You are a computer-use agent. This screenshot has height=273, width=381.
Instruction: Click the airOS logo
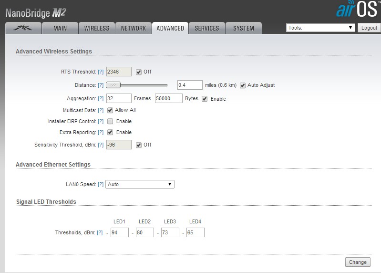pos(357,9)
